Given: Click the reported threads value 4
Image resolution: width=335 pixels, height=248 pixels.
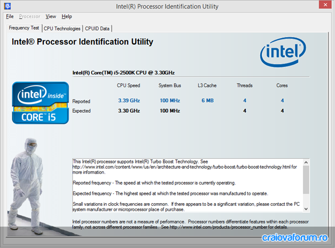Looking at the screenshot, I should click(245, 100).
